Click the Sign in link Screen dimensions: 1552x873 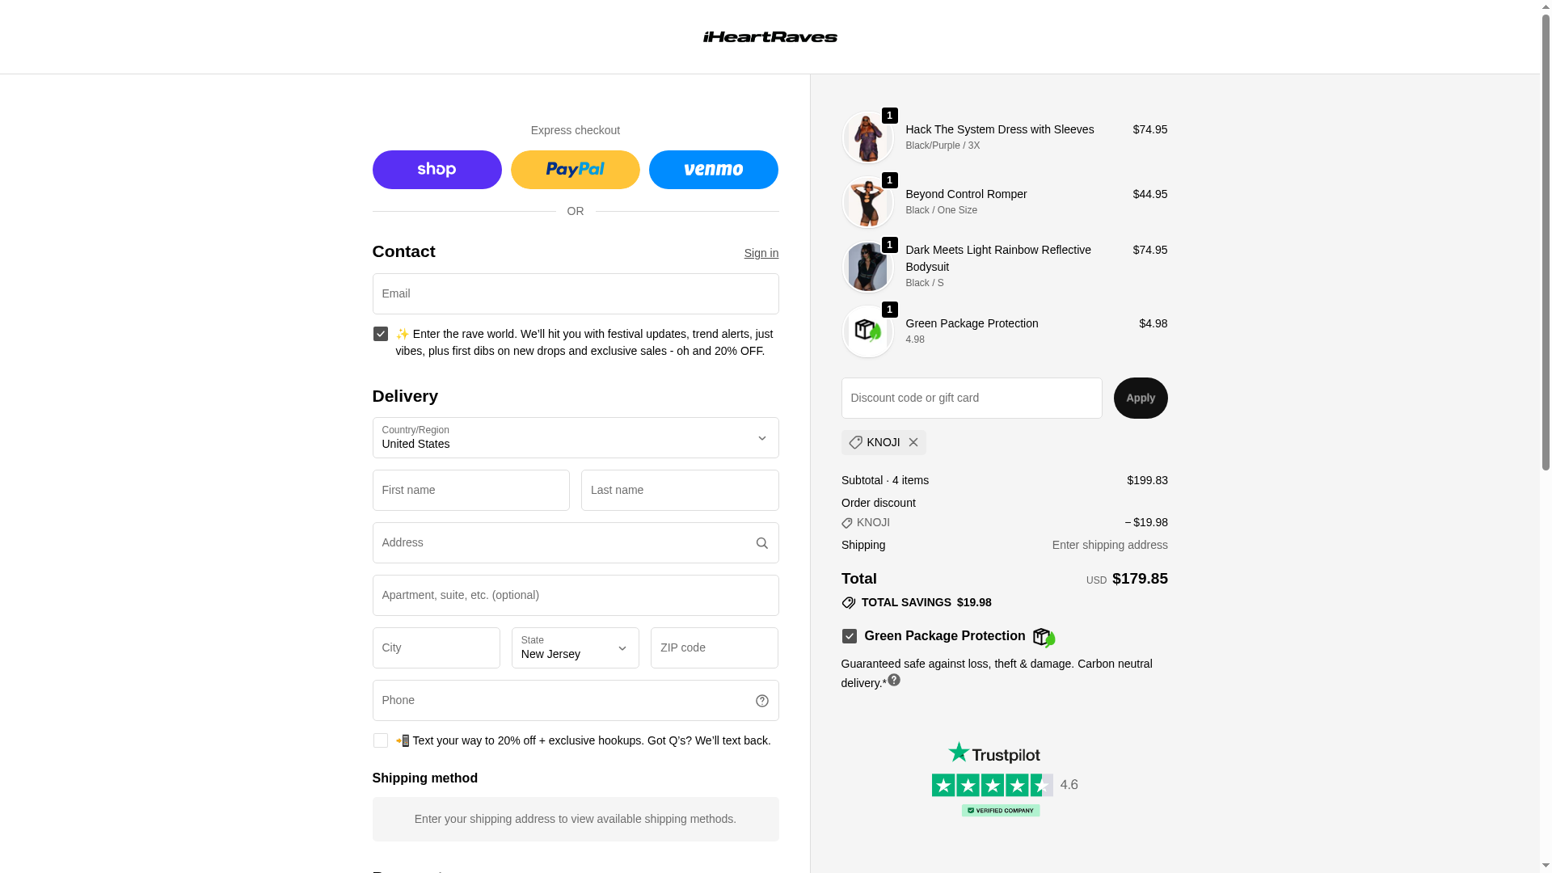click(x=761, y=253)
